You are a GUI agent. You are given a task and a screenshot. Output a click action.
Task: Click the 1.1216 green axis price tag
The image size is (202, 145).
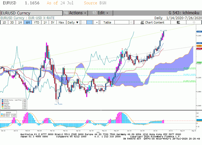coord(199,62)
